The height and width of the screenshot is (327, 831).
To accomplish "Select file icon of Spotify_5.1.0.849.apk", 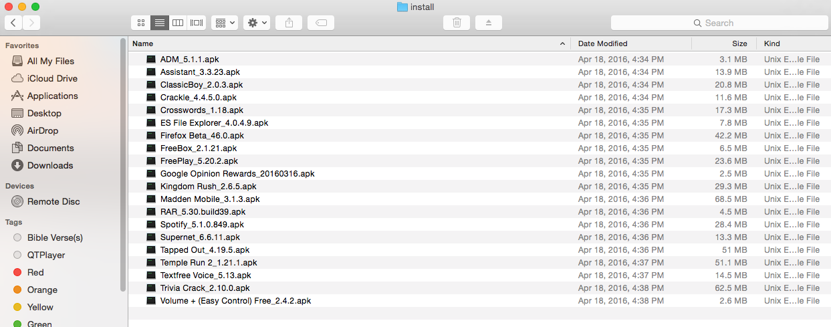I will [151, 225].
